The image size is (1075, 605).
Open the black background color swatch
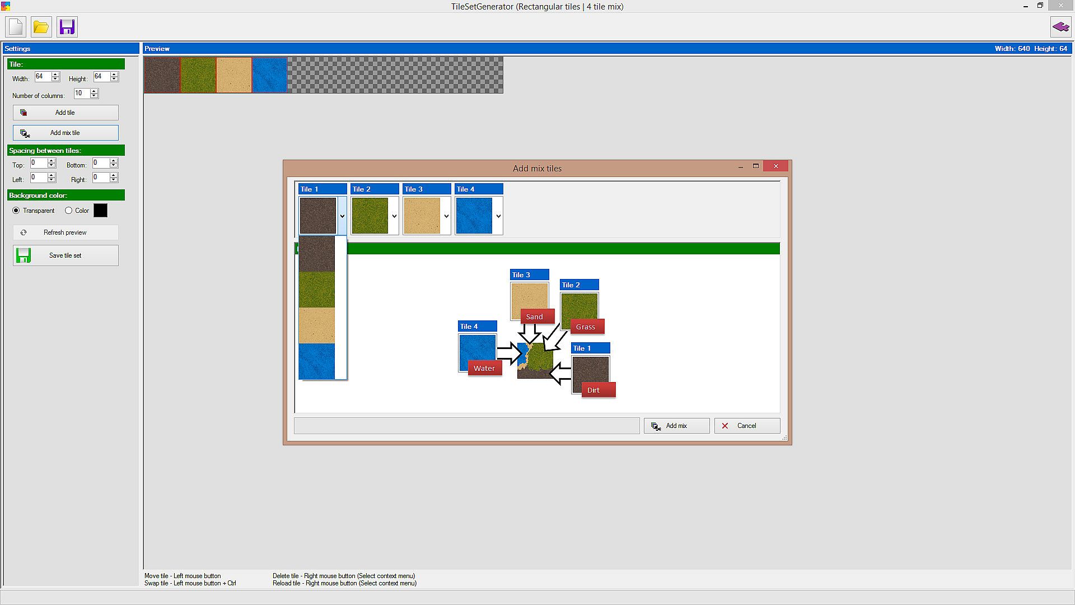tap(100, 211)
